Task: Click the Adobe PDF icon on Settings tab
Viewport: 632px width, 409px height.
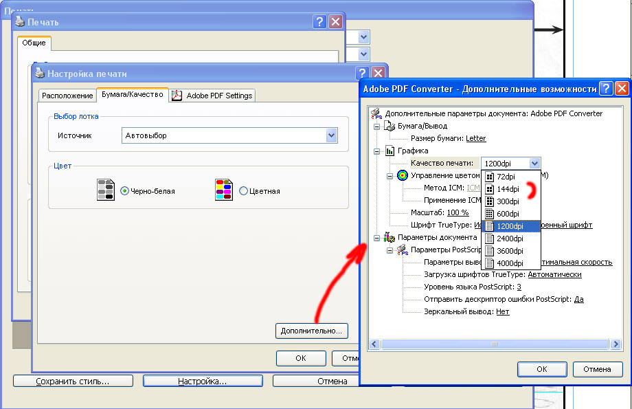Action: click(177, 96)
